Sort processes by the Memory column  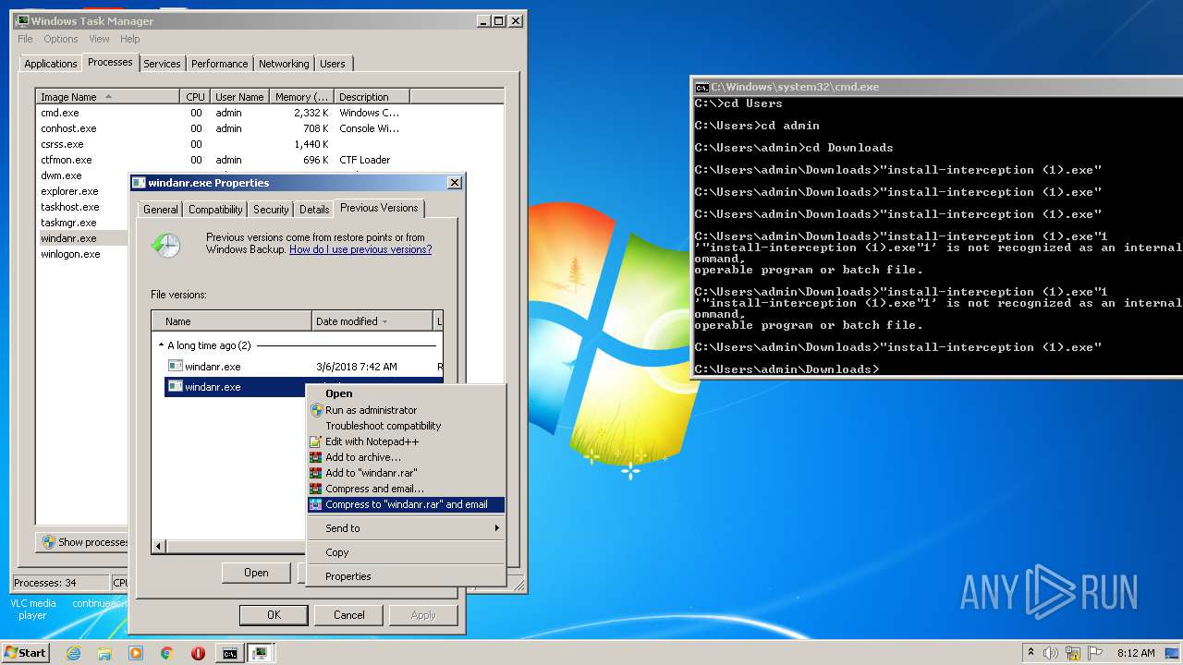[x=301, y=97]
